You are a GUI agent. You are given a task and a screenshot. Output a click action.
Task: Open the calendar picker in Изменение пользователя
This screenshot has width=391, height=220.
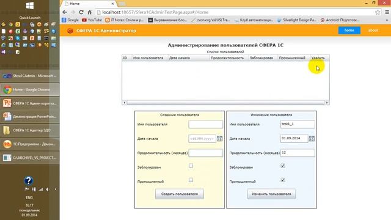pyautogui.click(x=312, y=139)
